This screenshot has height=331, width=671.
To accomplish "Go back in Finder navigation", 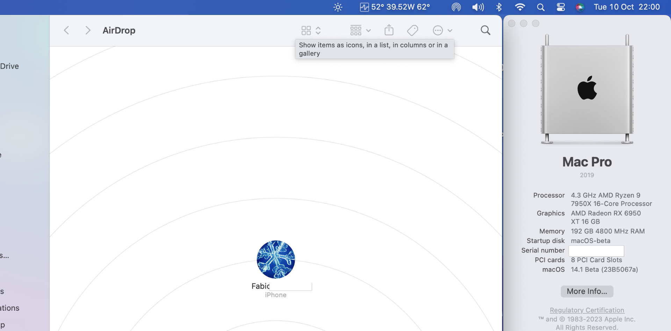I will (x=66, y=30).
